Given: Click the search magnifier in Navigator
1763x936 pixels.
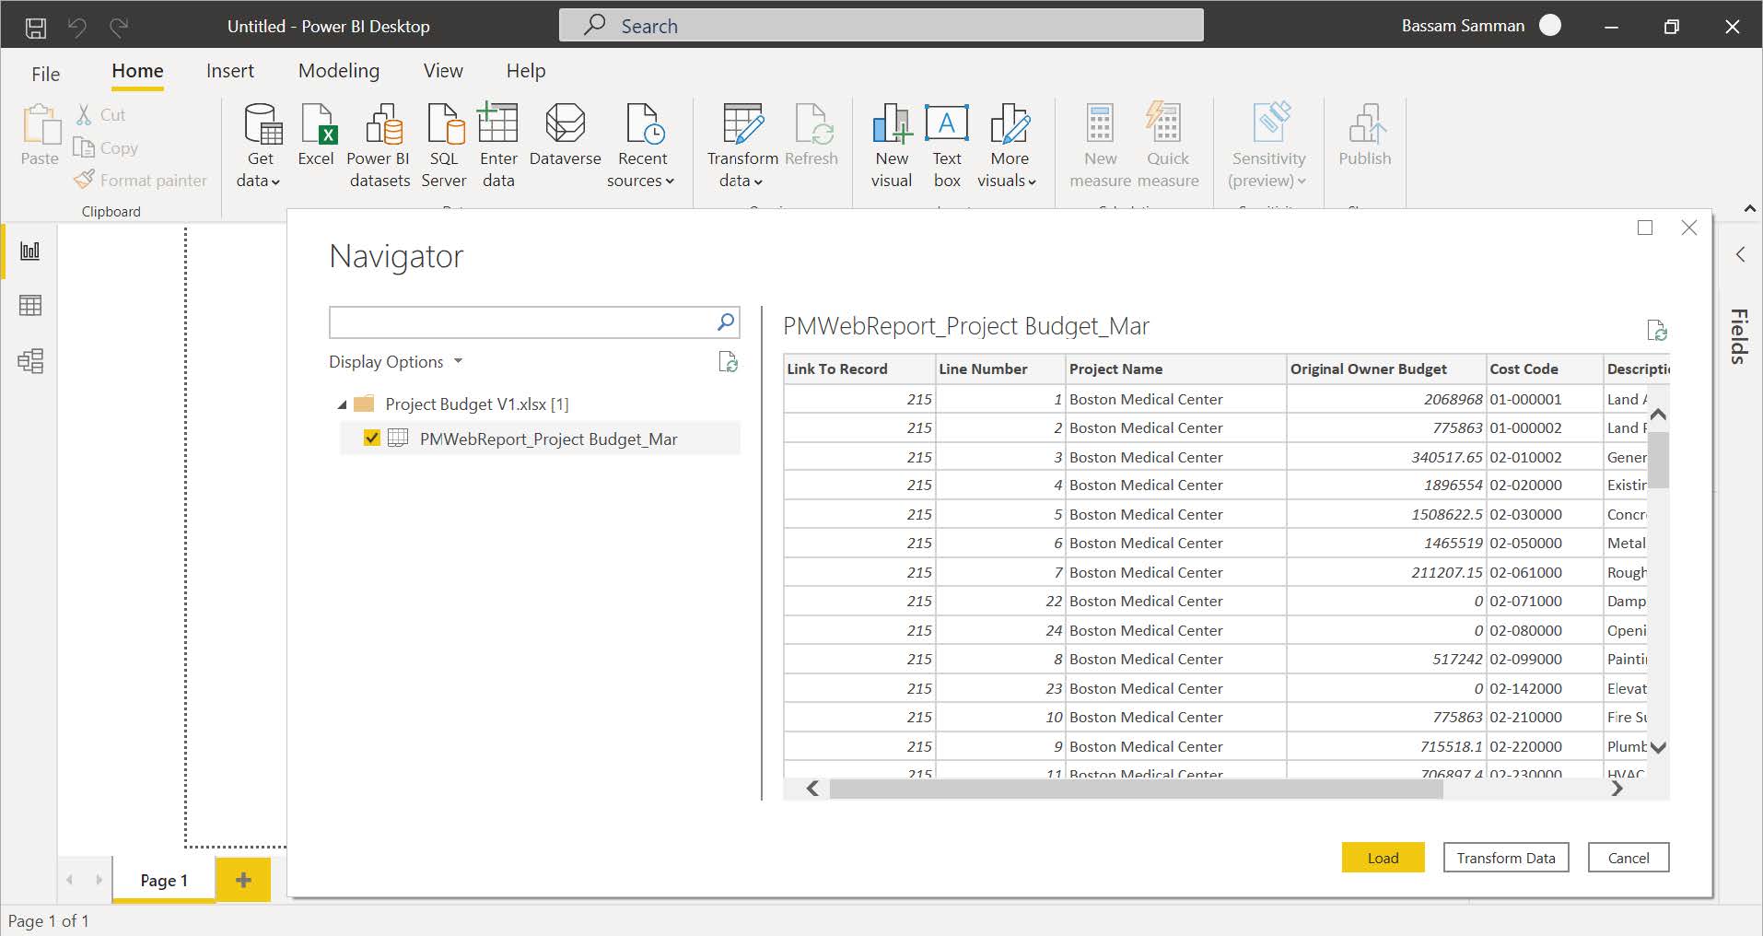Looking at the screenshot, I should coord(726,322).
